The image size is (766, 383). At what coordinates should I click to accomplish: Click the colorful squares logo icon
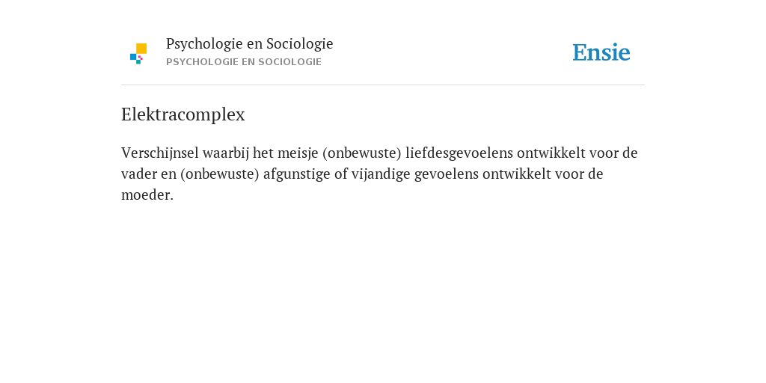click(138, 54)
